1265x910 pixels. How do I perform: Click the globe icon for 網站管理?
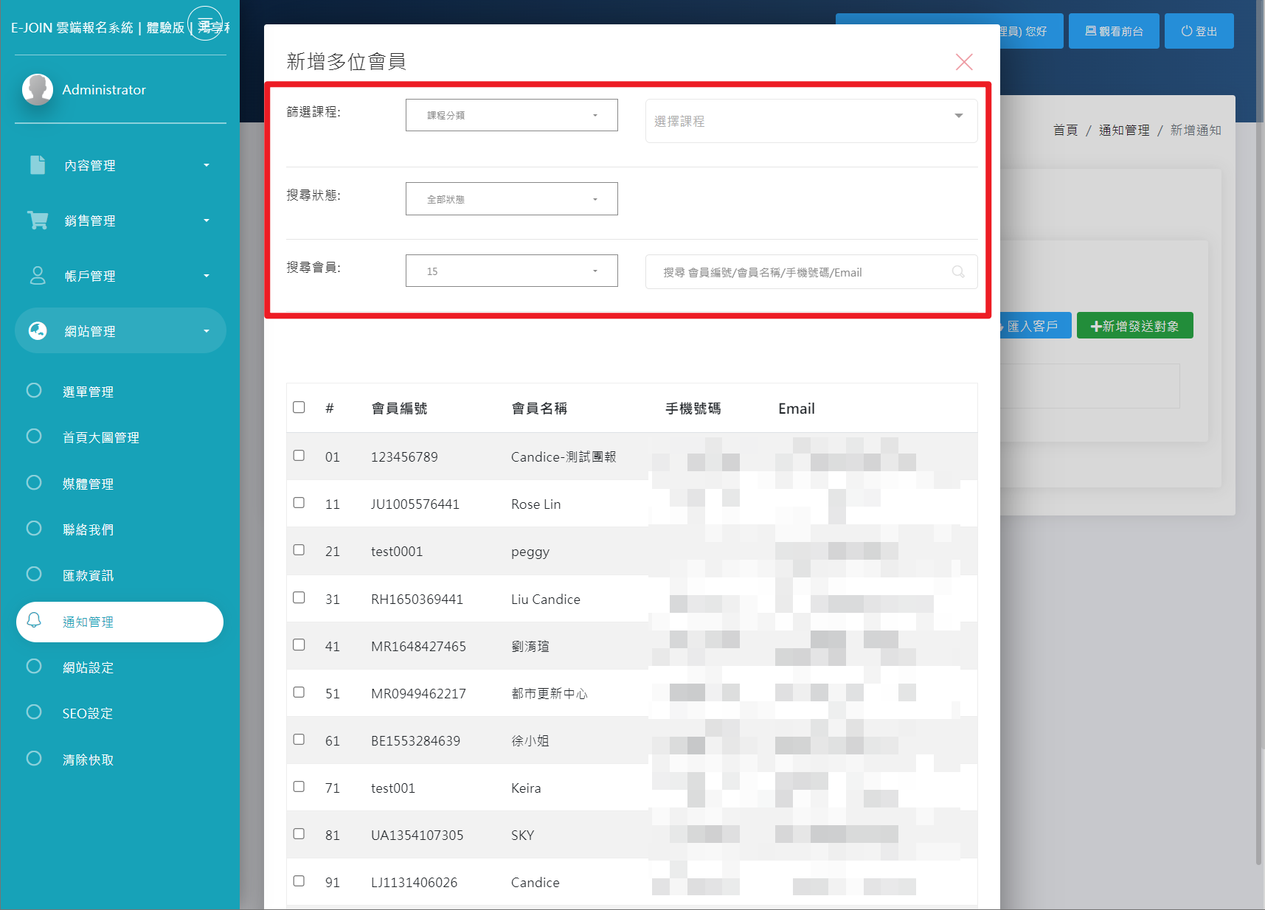pyautogui.click(x=38, y=331)
